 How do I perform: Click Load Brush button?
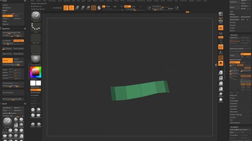(x=7, y=108)
